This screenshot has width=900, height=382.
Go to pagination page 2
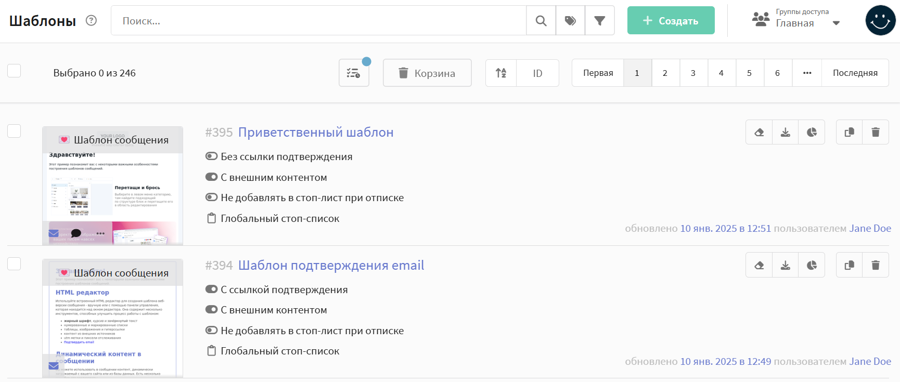665,73
